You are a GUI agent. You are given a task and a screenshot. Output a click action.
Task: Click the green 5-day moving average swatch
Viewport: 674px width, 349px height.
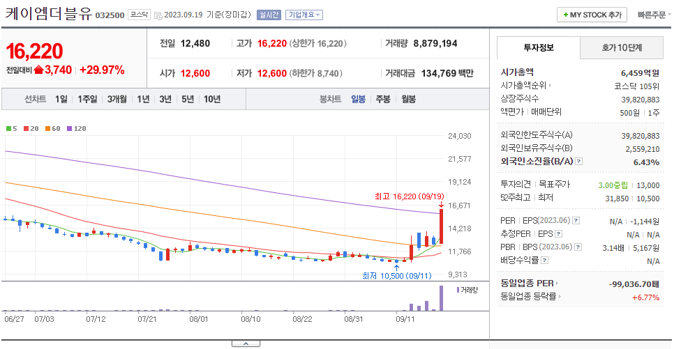tap(8, 128)
